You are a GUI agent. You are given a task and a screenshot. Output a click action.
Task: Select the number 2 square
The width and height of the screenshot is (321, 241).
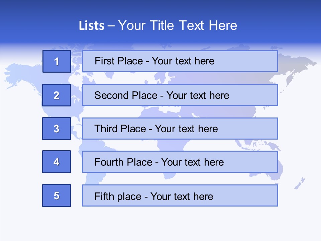(57, 95)
